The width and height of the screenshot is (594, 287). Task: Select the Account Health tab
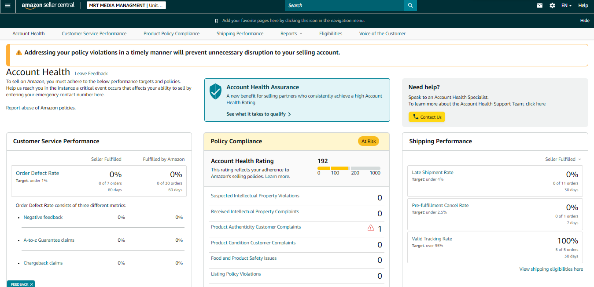click(x=29, y=33)
